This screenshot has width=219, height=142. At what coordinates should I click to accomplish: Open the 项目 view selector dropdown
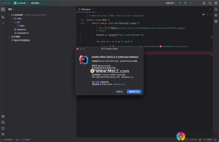click(x=11, y=9)
